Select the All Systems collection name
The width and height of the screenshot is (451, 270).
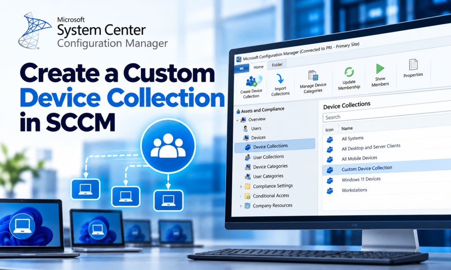click(x=352, y=139)
